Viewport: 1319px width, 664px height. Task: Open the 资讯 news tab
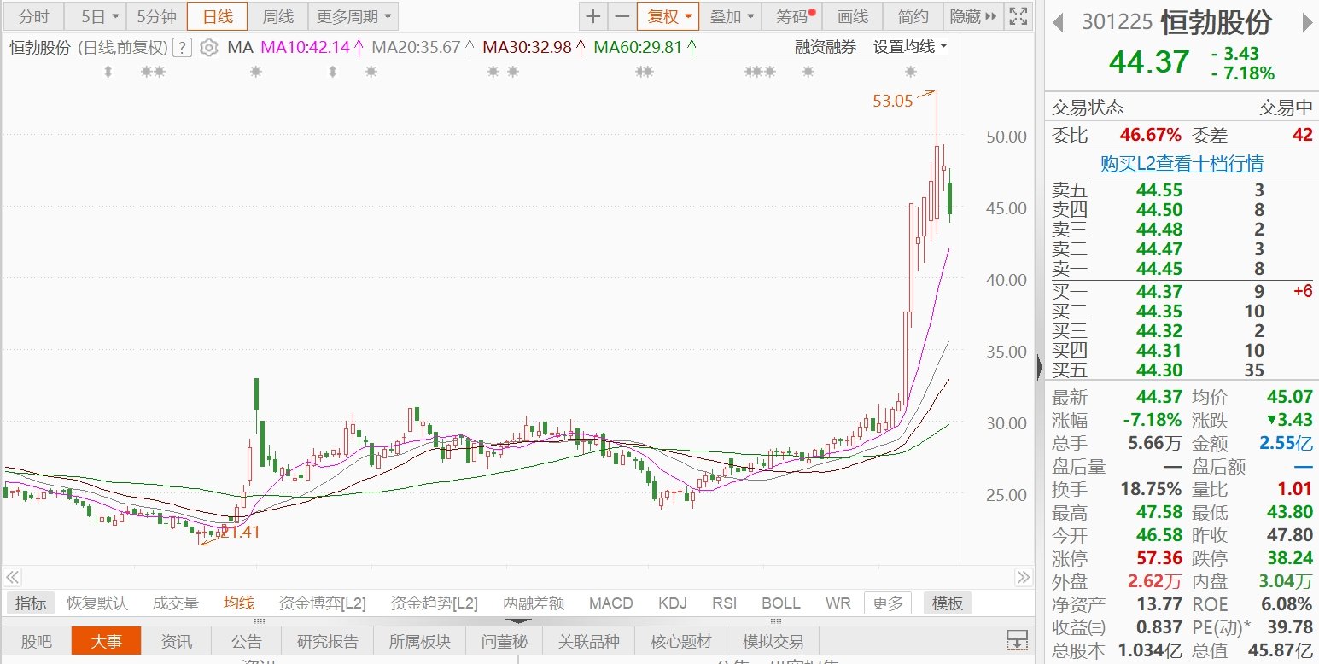click(177, 641)
